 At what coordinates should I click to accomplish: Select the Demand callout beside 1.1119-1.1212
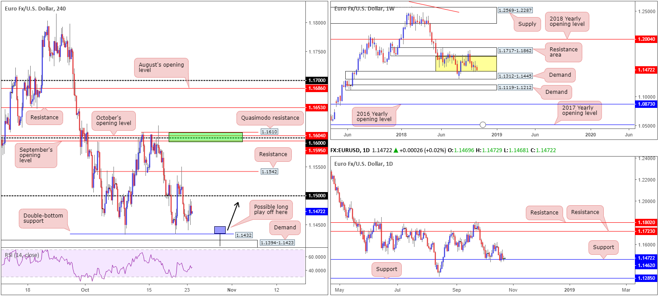(x=556, y=92)
